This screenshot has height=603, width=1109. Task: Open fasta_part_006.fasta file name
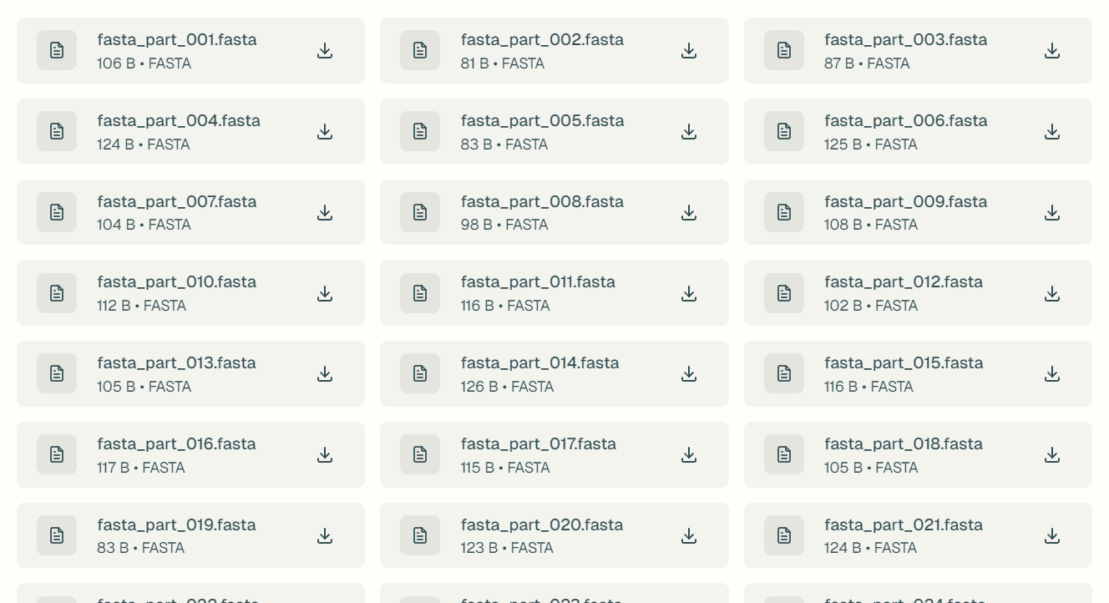point(905,121)
